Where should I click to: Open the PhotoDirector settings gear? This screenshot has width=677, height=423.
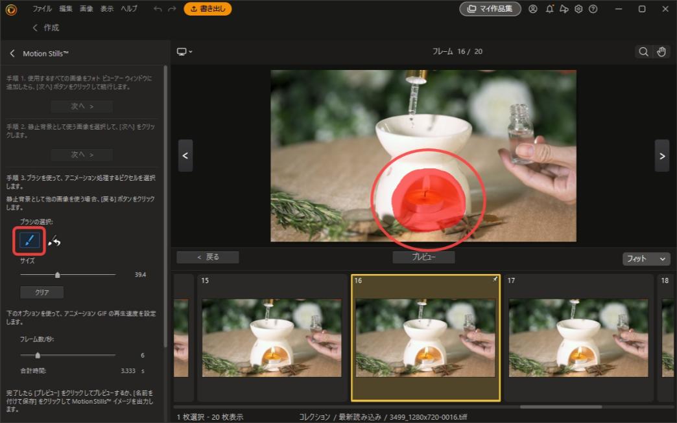[578, 9]
